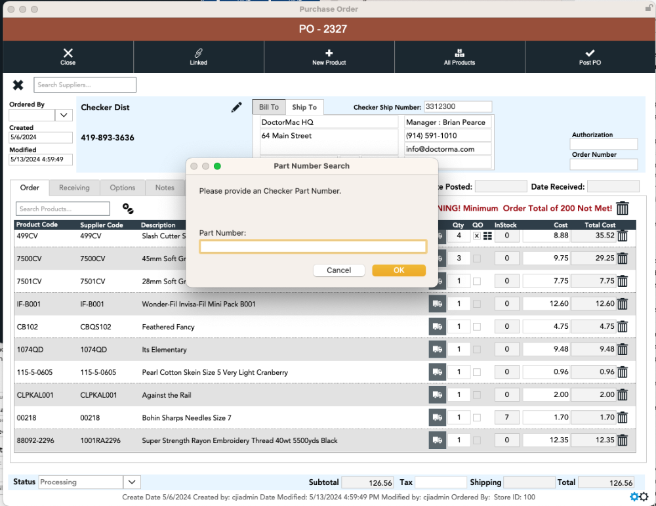This screenshot has width=656, height=506.
Task: Click the add/remove icon beside Search Products
Action: tap(128, 209)
